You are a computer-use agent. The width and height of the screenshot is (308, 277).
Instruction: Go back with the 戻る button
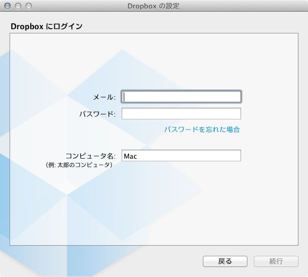click(225, 261)
